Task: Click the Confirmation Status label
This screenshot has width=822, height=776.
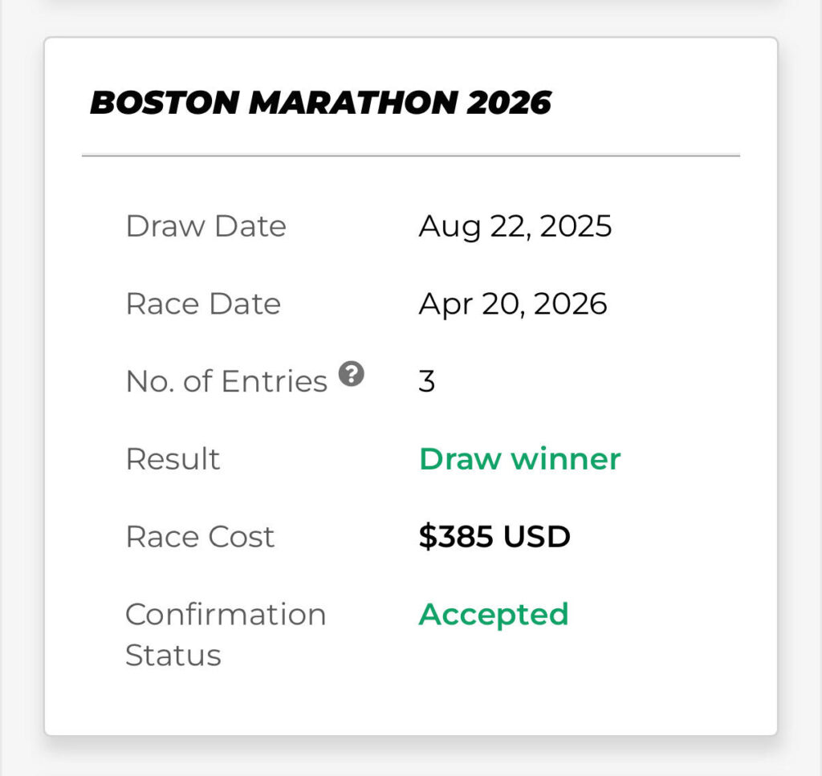Action: coord(226,634)
